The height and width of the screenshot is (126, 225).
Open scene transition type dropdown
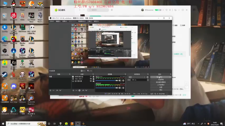tap(137, 77)
